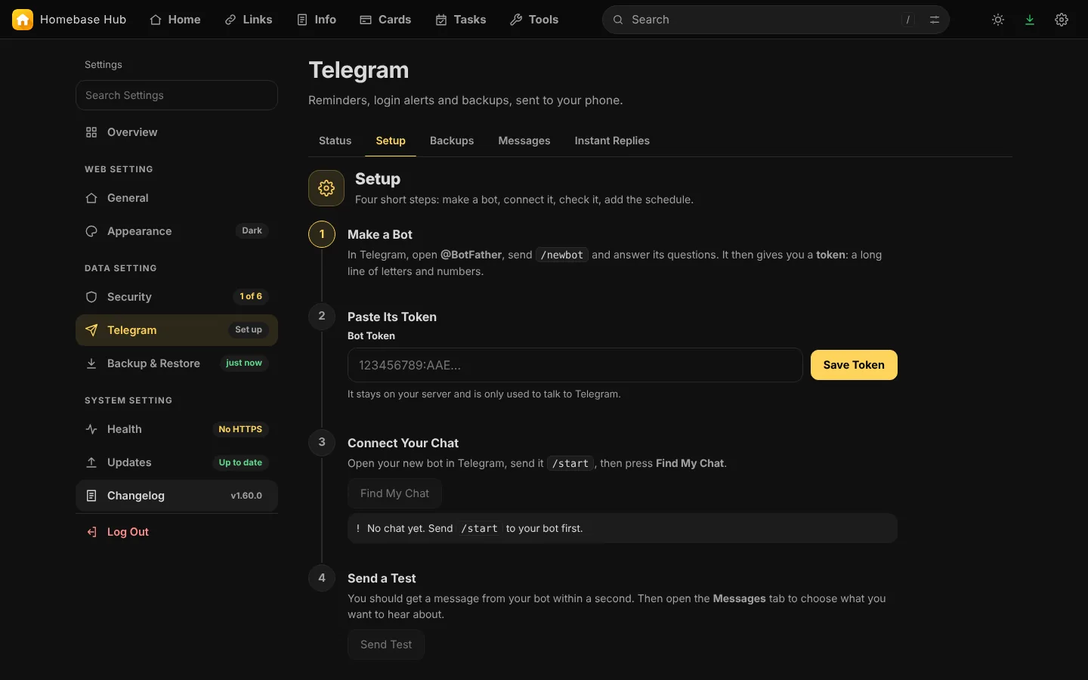The width and height of the screenshot is (1088, 680).
Task: Click the Homebase Hub logo icon
Action: (x=23, y=20)
